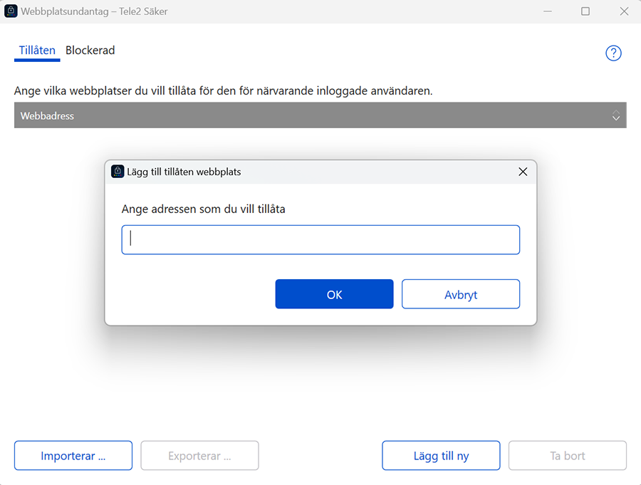641x485 pixels.
Task: Click the Lägg till ny button
Action: tap(441, 456)
